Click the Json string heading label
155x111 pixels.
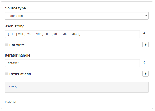(15, 26)
